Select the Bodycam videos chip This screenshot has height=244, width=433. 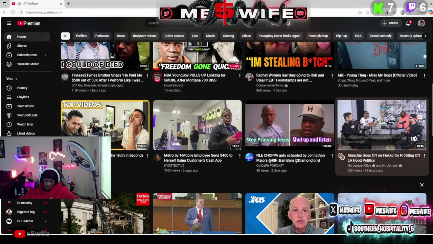(x=144, y=36)
